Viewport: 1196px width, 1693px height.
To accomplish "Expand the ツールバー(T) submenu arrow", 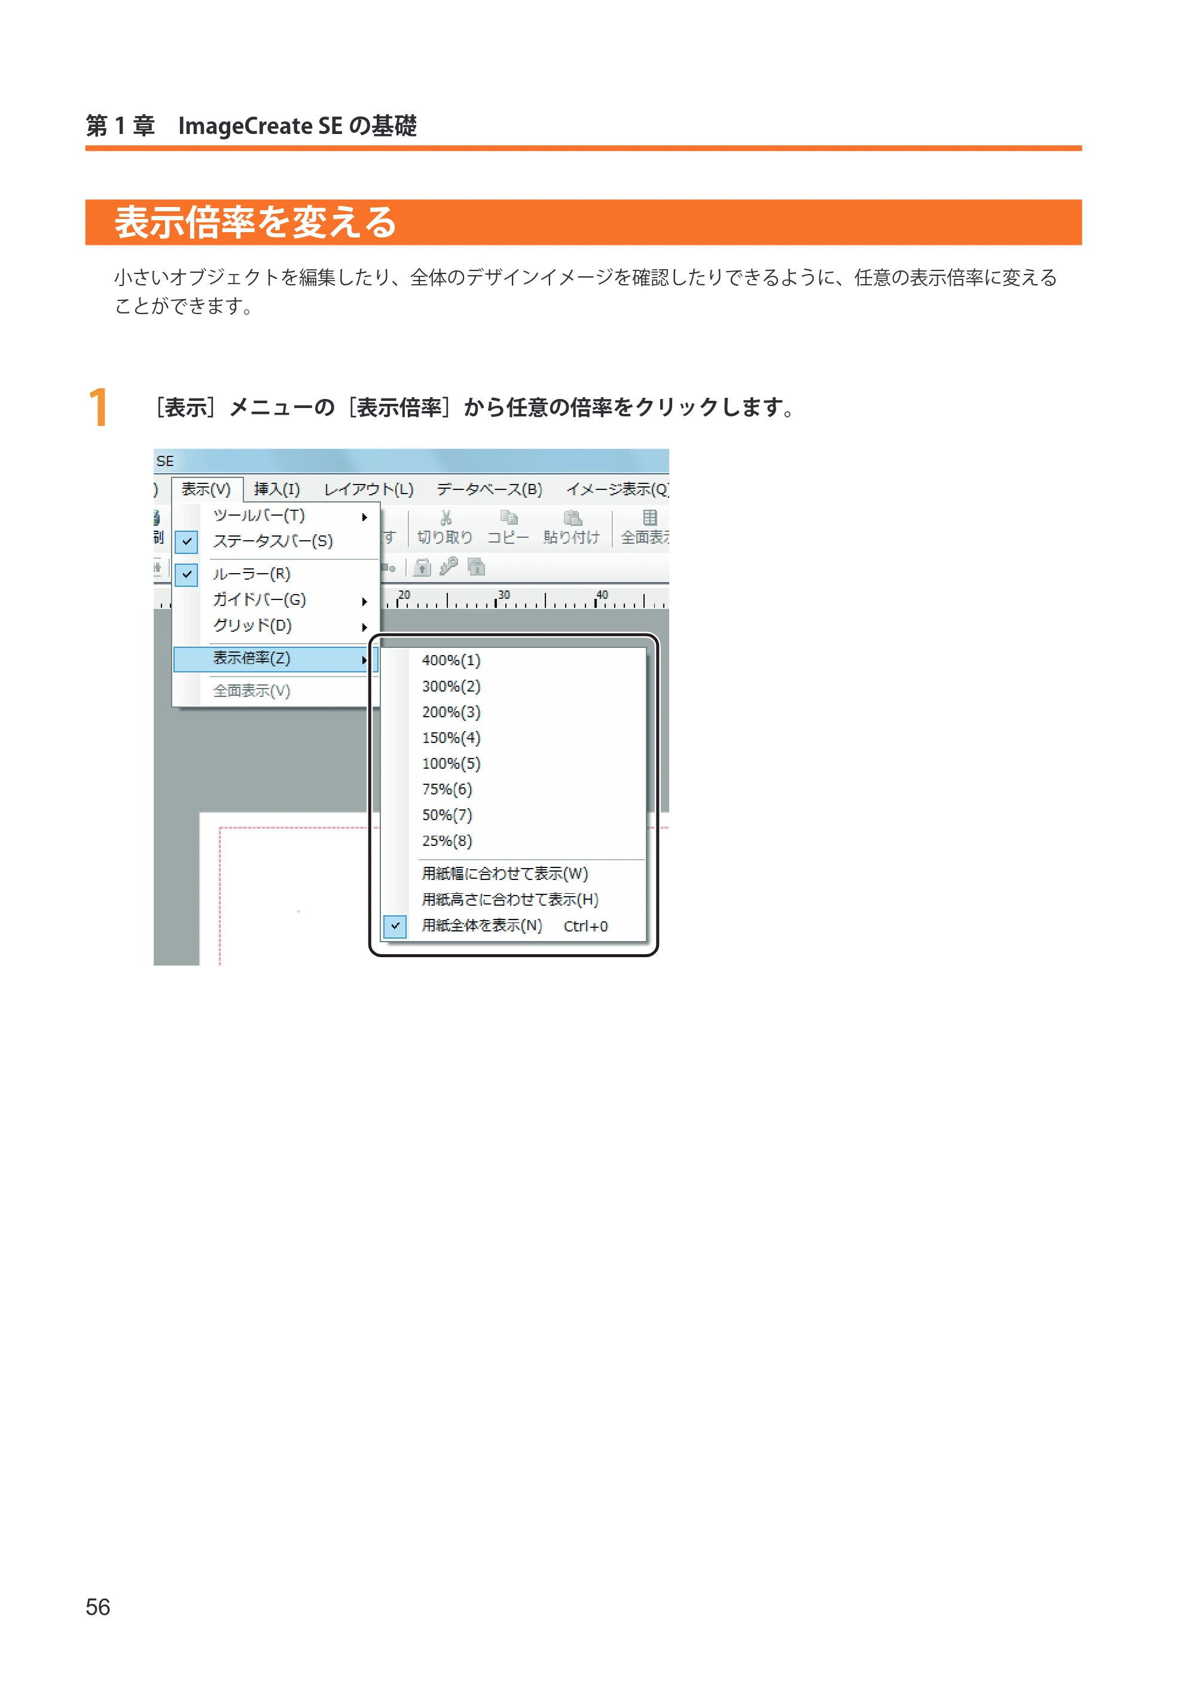I will [x=364, y=517].
